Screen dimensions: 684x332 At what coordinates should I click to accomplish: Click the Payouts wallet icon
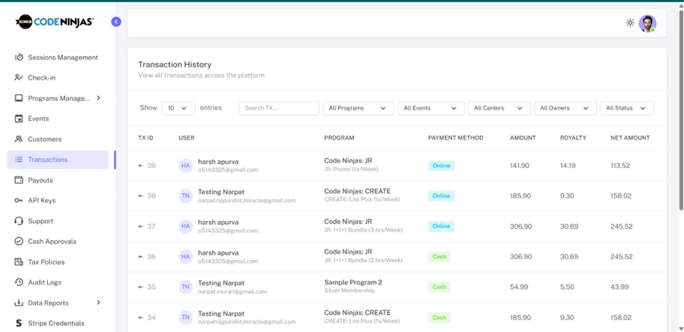(x=19, y=180)
